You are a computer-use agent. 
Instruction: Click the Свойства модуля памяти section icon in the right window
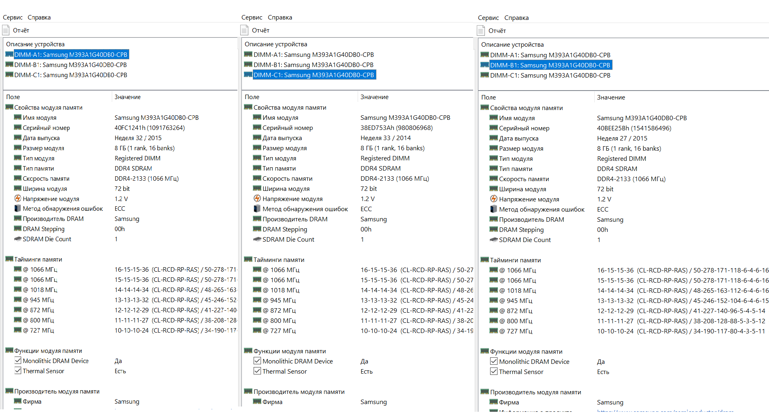485,108
